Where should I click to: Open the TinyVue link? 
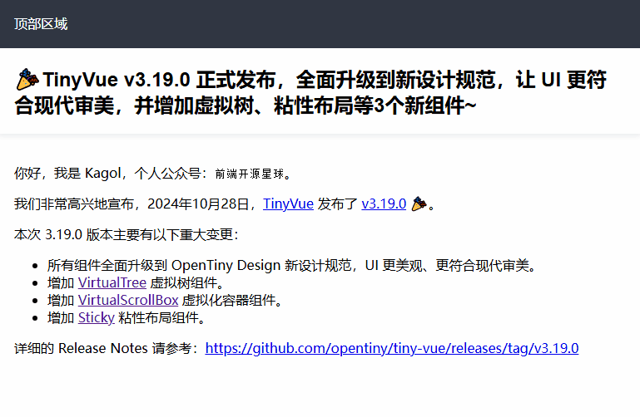(x=288, y=204)
